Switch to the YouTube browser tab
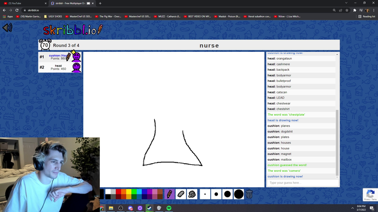The height and width of the screenshot is (212, 378). tap(24, 4)
